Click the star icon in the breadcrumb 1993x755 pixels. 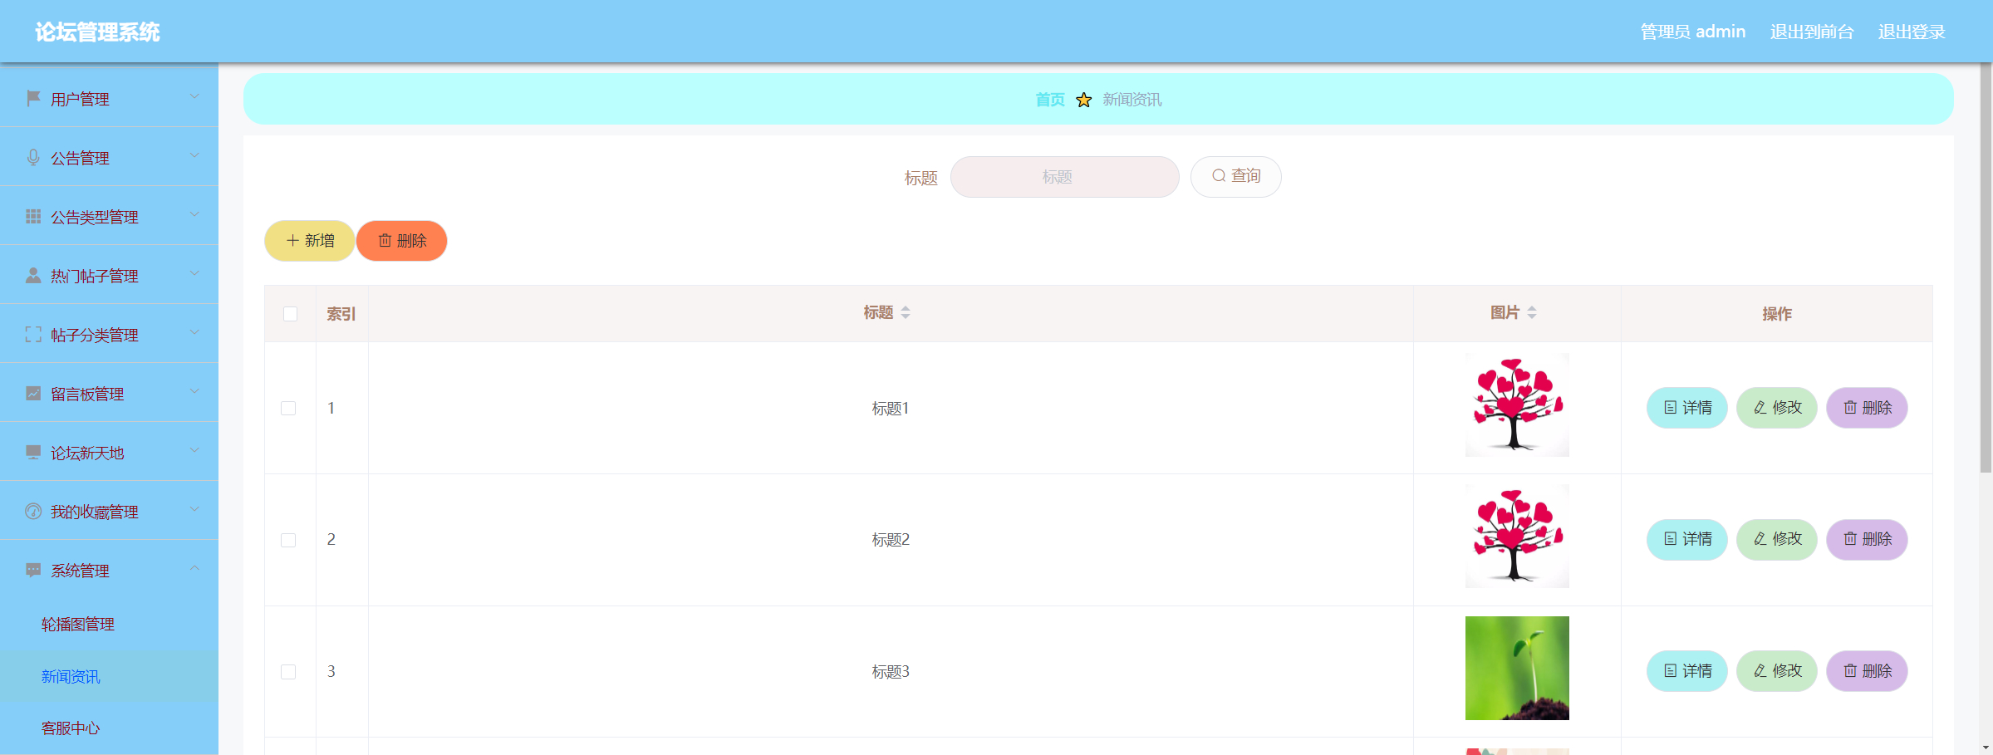coord(1084,100)
